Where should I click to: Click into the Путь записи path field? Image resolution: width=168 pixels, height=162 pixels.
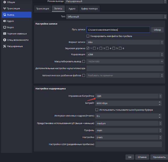pos(118,30)
